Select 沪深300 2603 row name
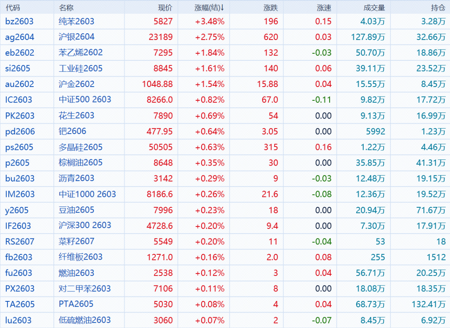The height and width of the screenshot is (328, 450). click(85, 226)
